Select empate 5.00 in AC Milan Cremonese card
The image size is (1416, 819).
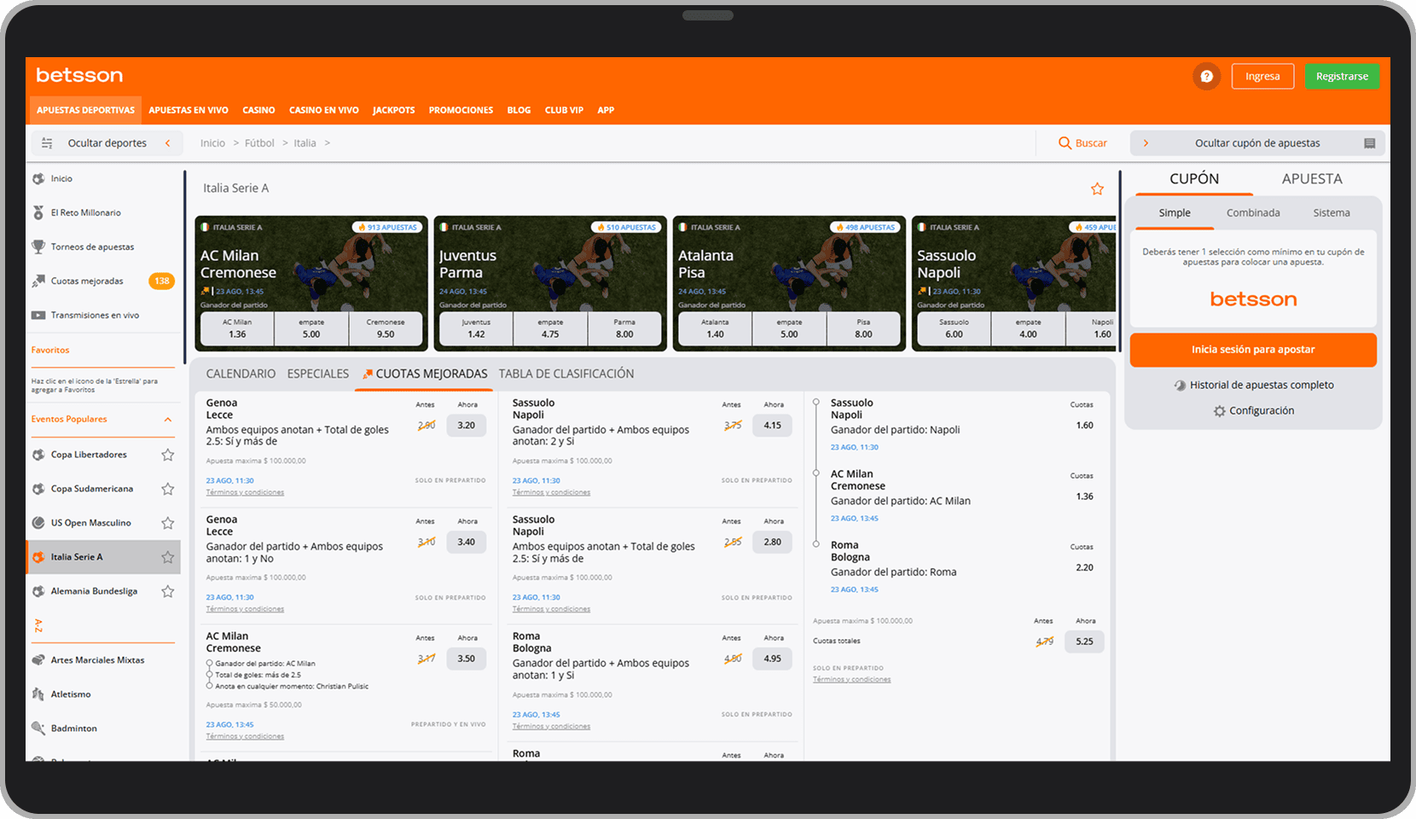(311, 328)
